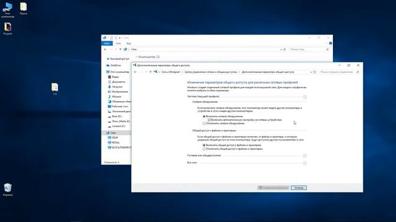Screen dimensions: 396x222
Task: Open address history dropdown in Сеть Explorer window
Action: coord(281,49)
